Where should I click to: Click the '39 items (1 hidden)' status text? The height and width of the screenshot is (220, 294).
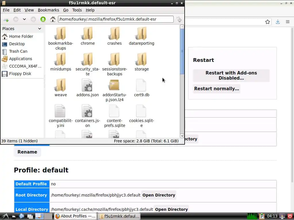pyautogui.click(x=19, y=141)
